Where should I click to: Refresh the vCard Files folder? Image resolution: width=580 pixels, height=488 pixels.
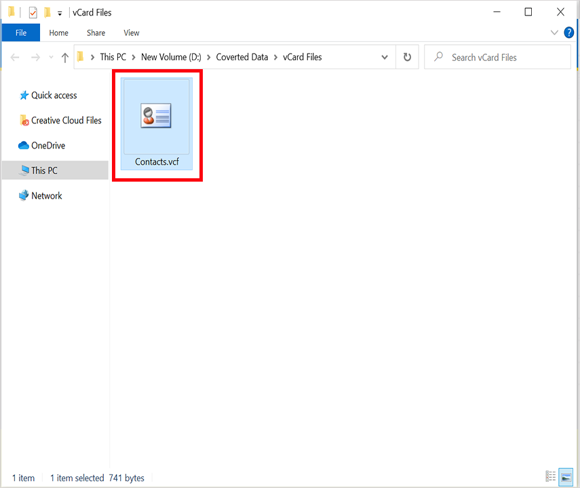pos(407,57)
